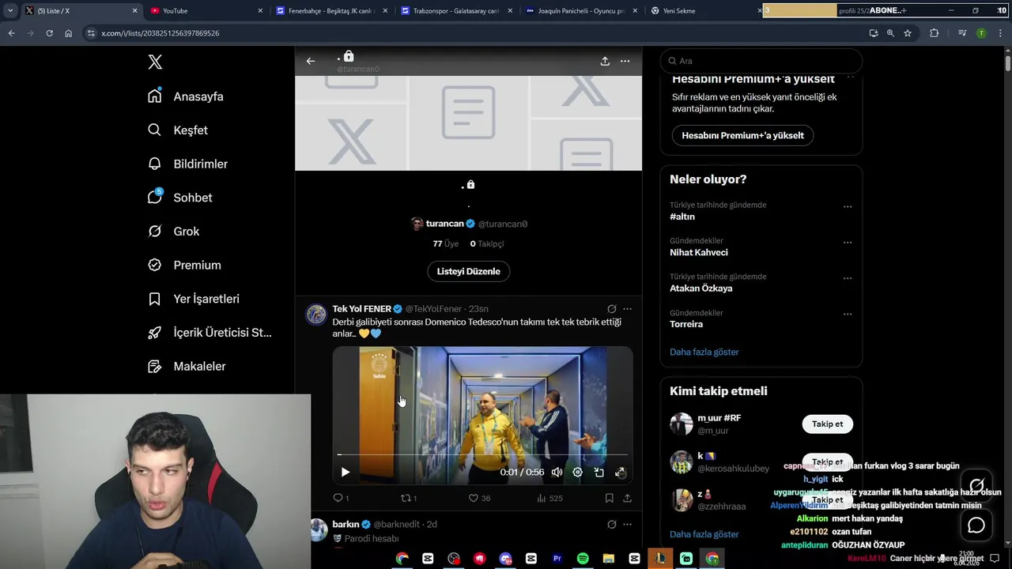The width and height of the screenshot is (1012, 569).
Task: Switch to Joaquín Panichelli tab
Action: [x=580, y=11]
